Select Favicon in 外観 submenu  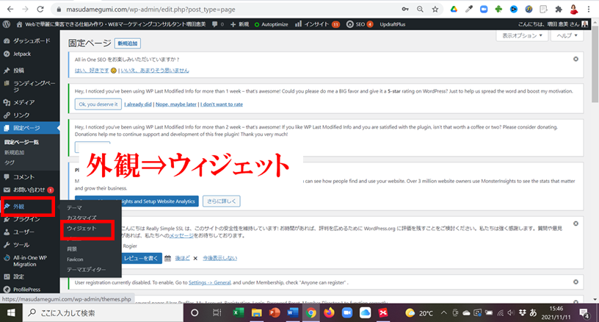pos(75,260)
